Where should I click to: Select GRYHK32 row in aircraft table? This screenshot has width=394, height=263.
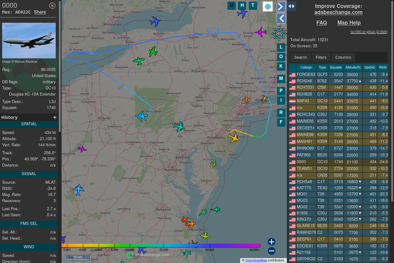[339, 259]
